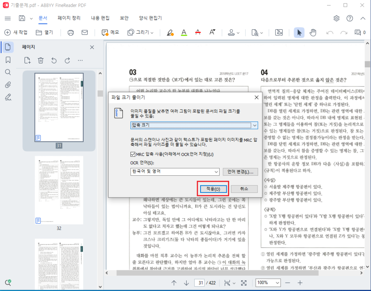The height and width of the screenshot is (291, 371).
Task: Start a 새 작업 new task
Action: click(x=16, y=32)
